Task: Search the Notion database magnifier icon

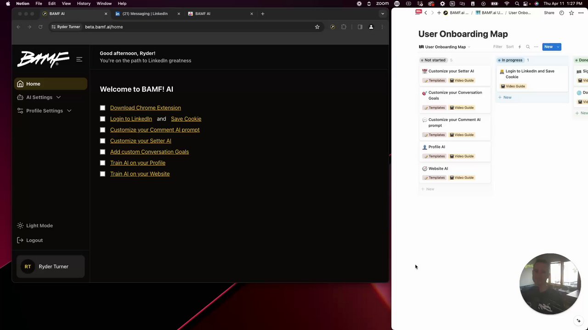Action: coord(528,47)
